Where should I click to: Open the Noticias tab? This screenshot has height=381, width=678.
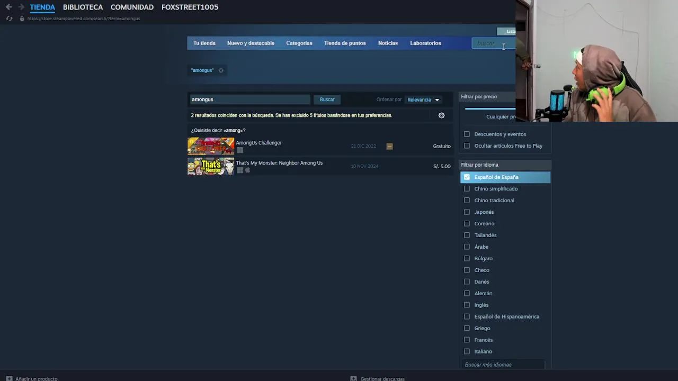pos(388,43)
